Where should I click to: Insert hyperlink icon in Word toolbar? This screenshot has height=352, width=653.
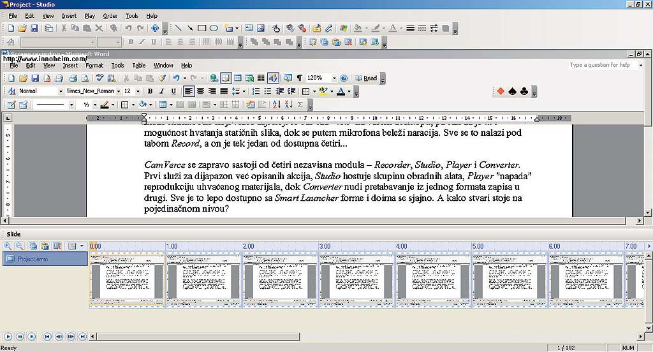click(214, 78)
